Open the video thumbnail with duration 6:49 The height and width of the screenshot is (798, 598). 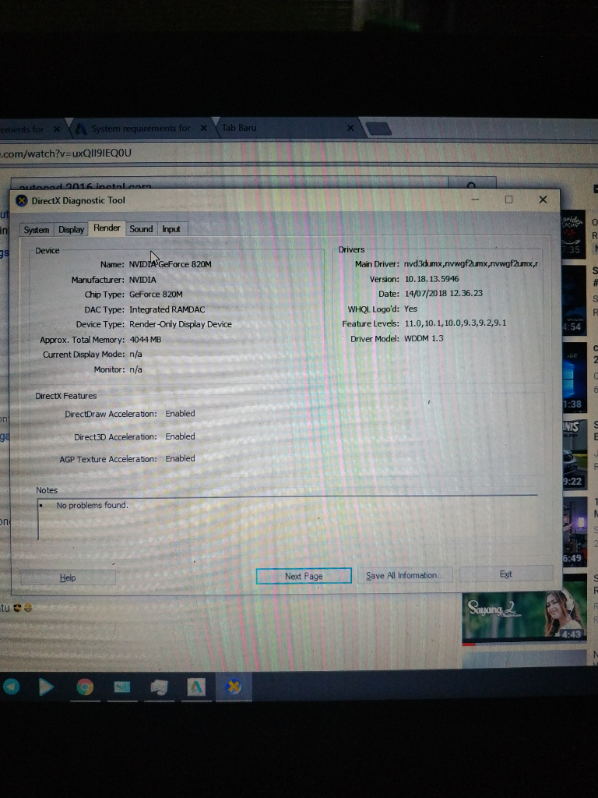[575, 531]
